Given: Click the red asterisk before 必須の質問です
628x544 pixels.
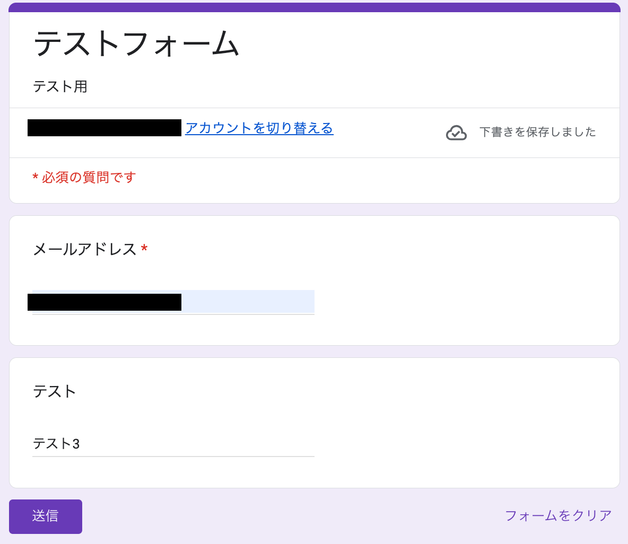Looking at the screenshot, I should click(x=35, y=178).
